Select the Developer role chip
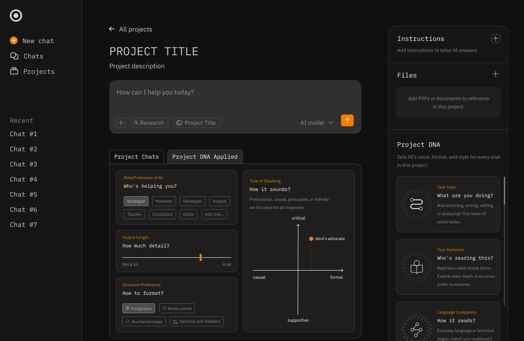The width and height of the screenshot is (524, 341). pos(192,201)
